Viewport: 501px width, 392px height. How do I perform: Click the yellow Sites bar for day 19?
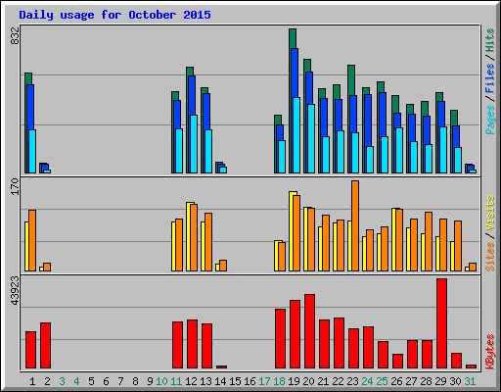[x=291, y=231]
